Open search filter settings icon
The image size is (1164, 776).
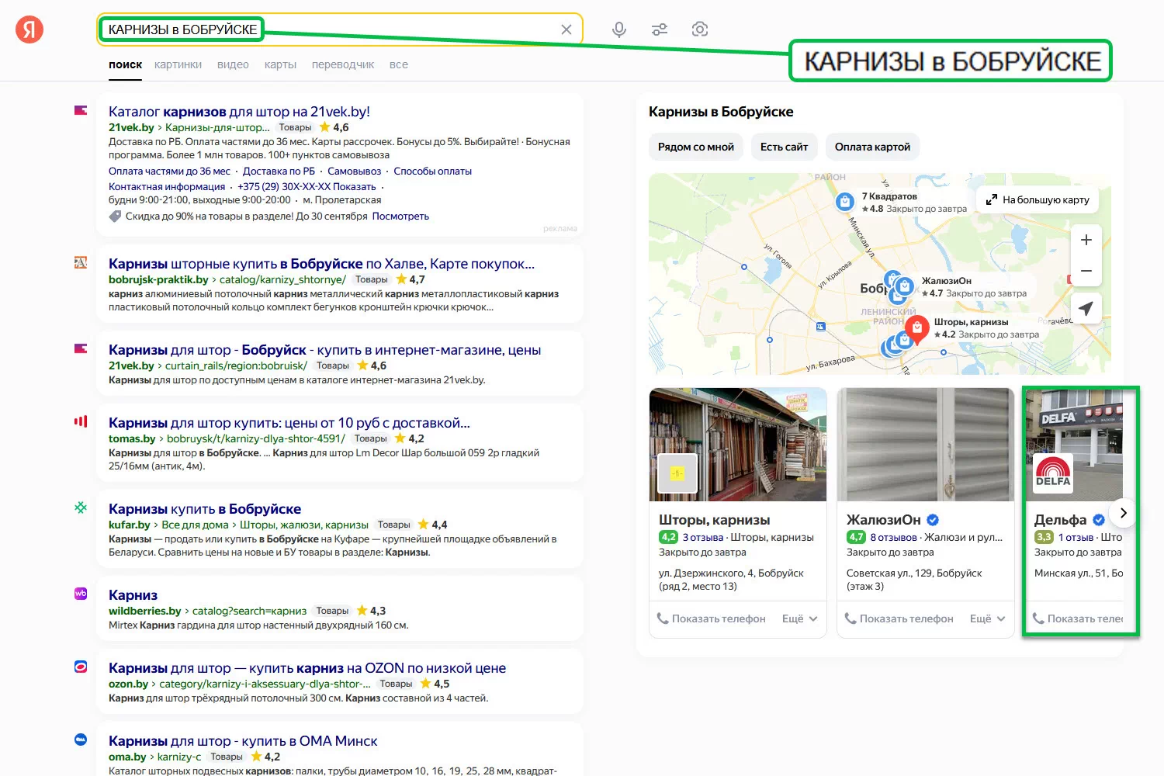660,29
